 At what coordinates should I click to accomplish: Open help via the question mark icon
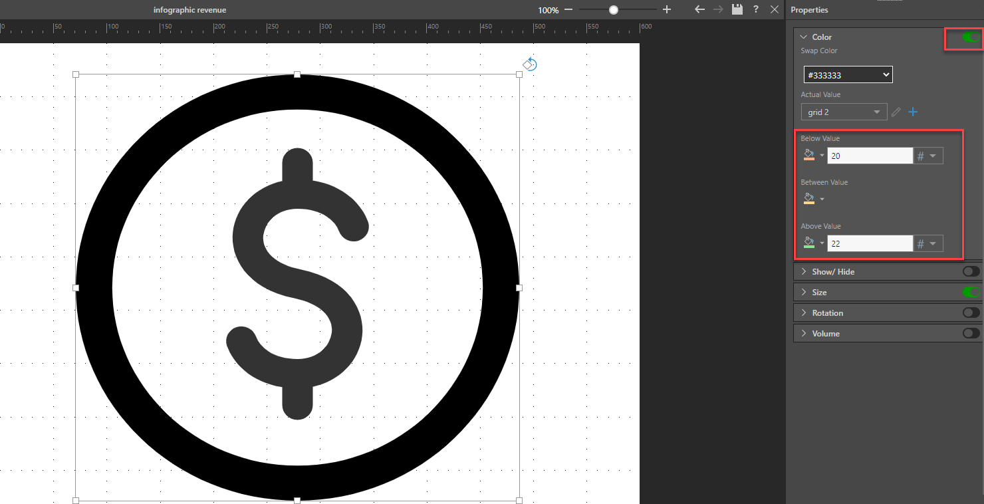(x=756, y=9)
